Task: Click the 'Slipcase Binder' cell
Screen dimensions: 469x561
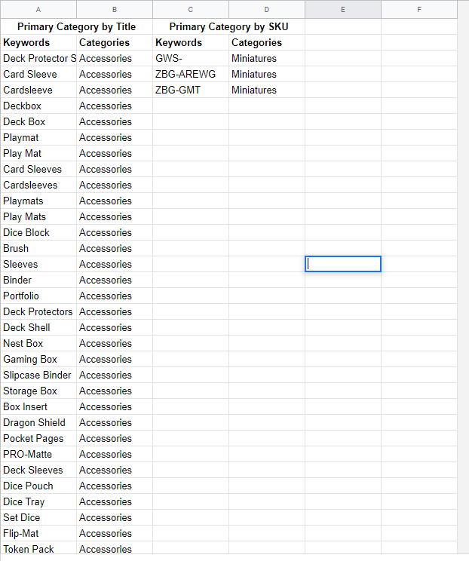Action: pos(38,375)
